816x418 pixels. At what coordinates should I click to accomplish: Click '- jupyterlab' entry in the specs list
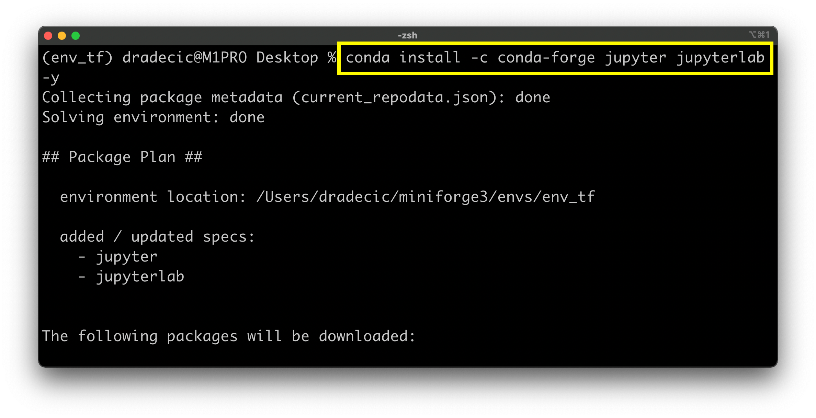click(x=132, y=277)
